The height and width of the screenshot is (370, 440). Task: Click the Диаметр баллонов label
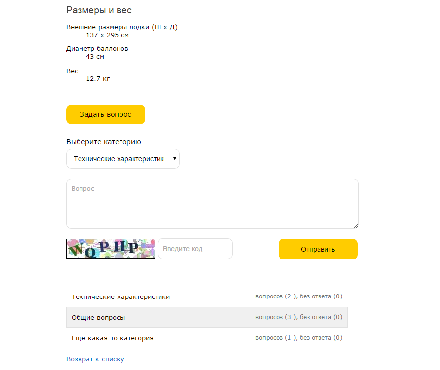[x=97, y=49]
